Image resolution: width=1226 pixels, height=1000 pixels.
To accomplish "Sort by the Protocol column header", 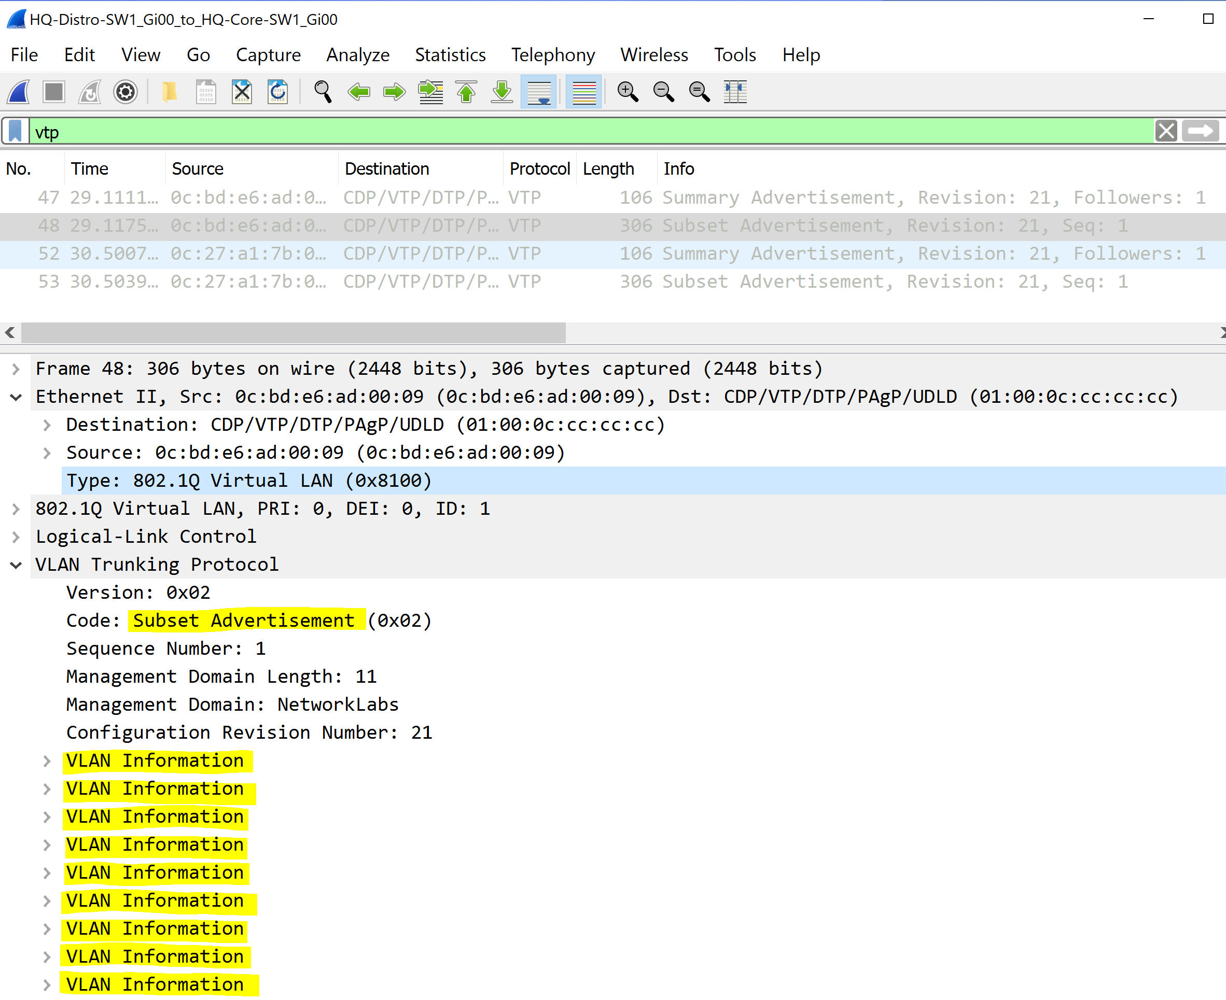I will point(540,169).
